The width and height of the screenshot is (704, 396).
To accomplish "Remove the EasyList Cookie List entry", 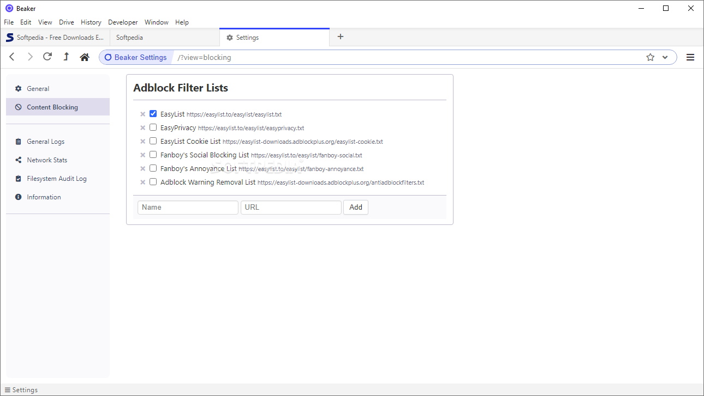I will tap(143, 142).
